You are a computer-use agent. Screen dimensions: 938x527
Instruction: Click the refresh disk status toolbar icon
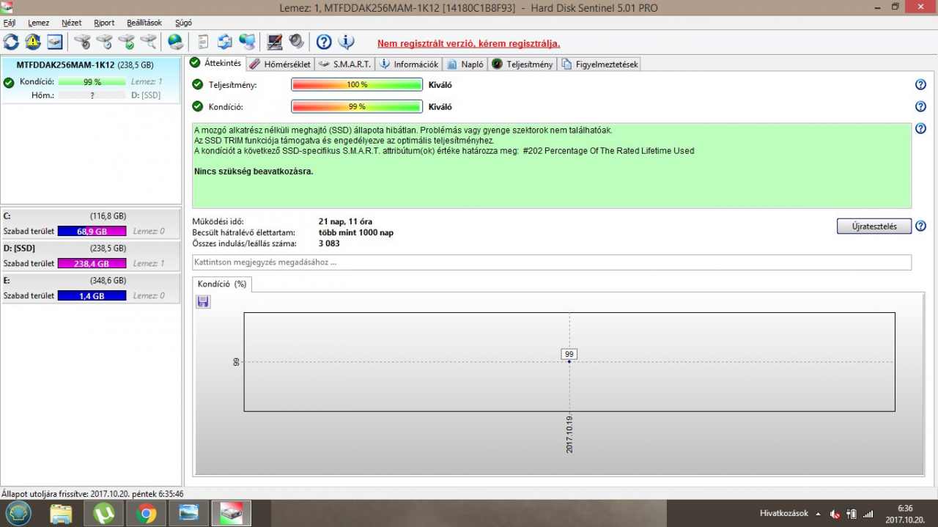pyautogui.click(x=11, y=42)
